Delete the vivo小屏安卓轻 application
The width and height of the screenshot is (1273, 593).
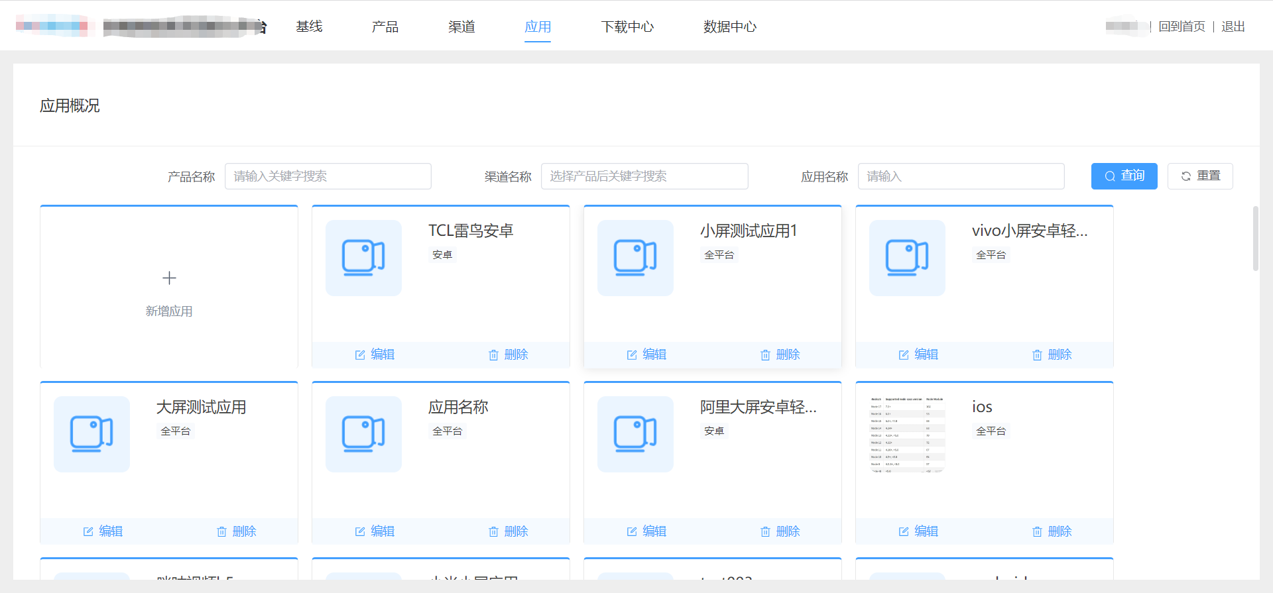(1052, 354)
